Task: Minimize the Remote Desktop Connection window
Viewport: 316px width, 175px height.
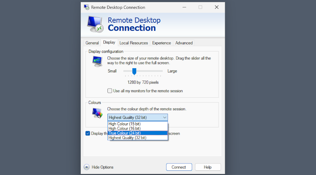Action: 184,7
